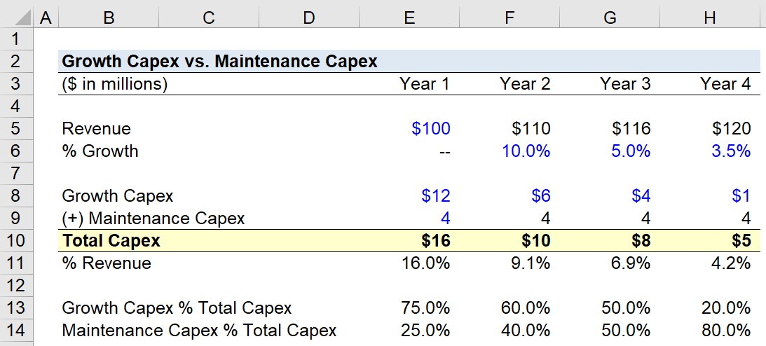
Task: Click the 'Revenue' label cell
Action: coord(96,129)
